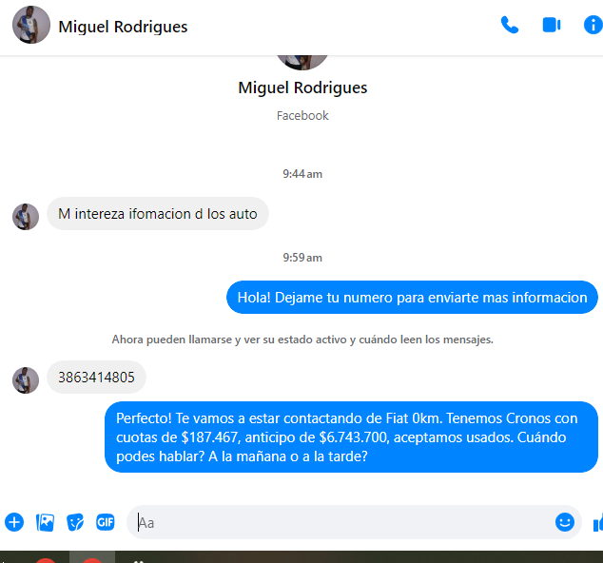Open the GIF picker

pos(106,522)
